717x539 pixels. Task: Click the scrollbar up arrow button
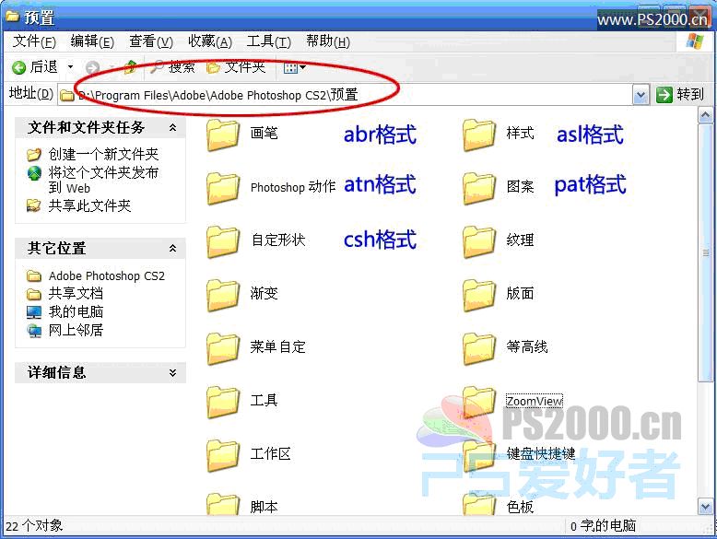tap(705, 115)
